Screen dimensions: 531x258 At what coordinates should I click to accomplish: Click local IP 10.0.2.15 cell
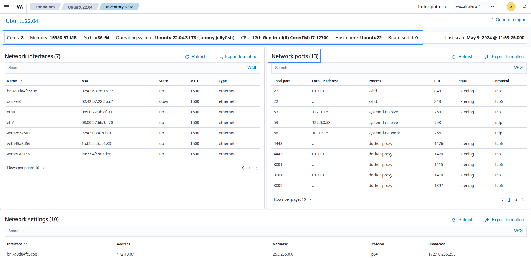point(320,133)
